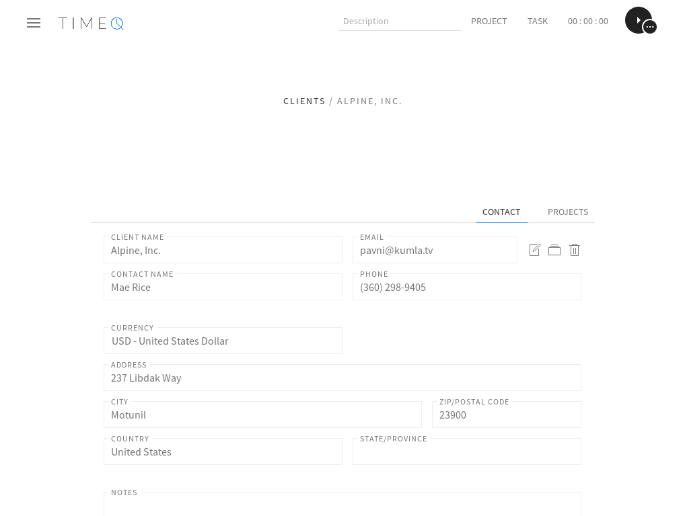685x516 pixels.
Task: Click the 00:00:00 timer display
Action: tap(587, 21)
